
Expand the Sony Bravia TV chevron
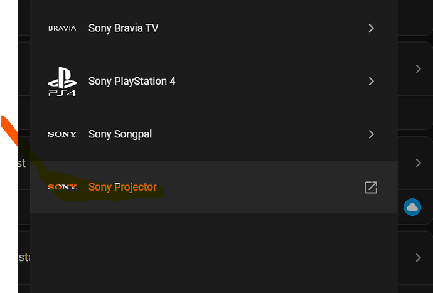[x=372, y=28]
